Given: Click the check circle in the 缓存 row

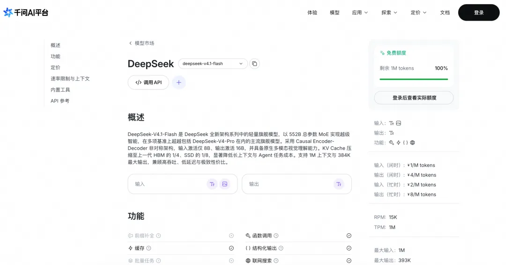Looking at the screenshot, I should (x=231, y=248).
